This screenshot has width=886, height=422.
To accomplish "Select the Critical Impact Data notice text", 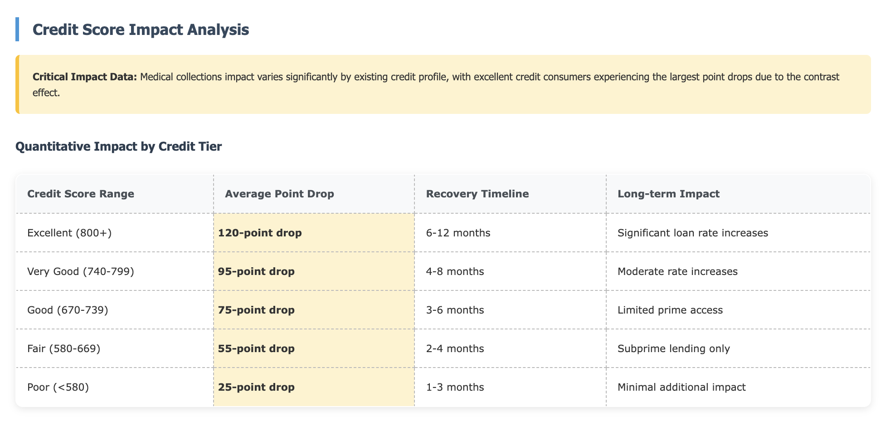I will (x=436, y=84).
